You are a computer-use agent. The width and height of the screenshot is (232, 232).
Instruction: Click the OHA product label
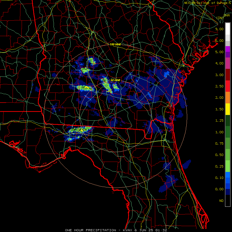227,15
